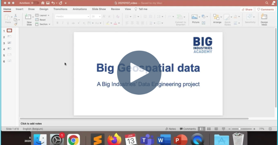Select slide 6 thumbnail

tap(9, 61)
